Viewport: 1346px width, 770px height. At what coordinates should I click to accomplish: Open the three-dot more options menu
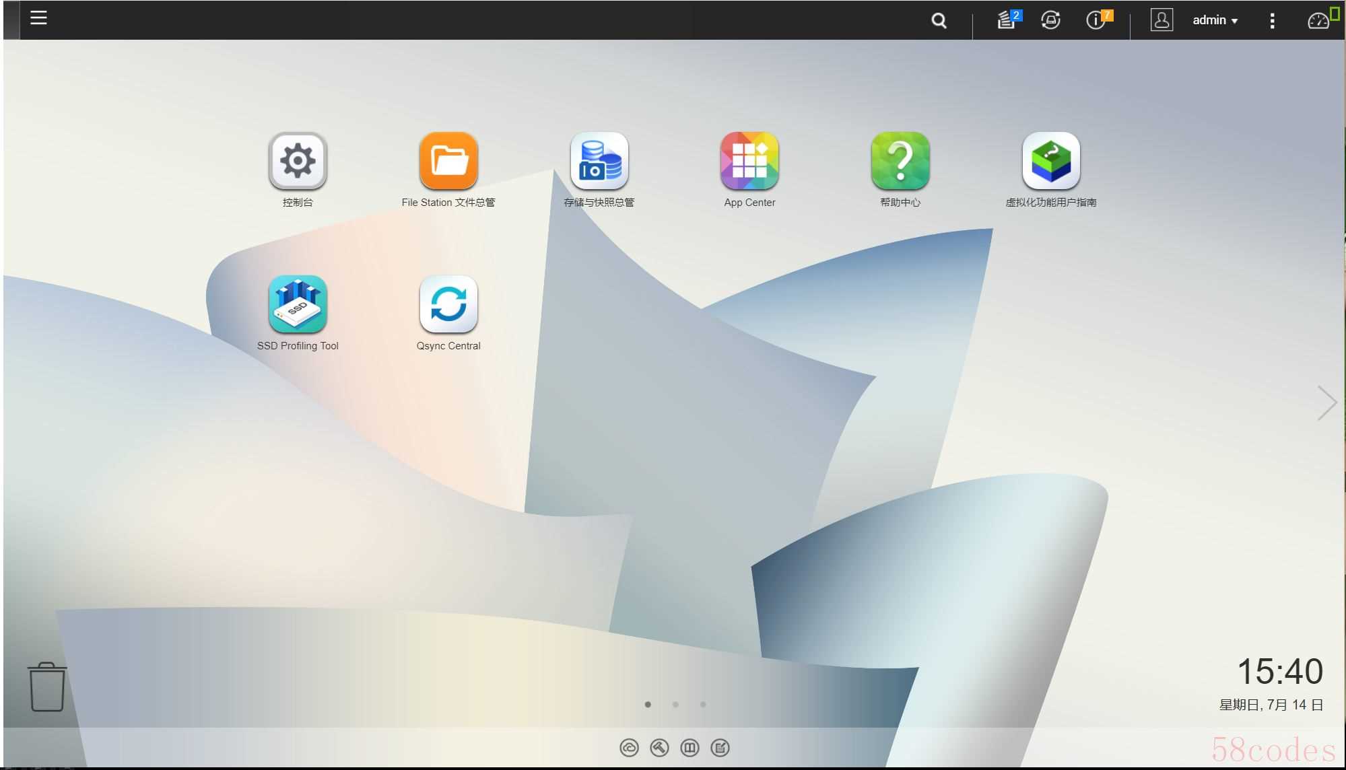1272,21
